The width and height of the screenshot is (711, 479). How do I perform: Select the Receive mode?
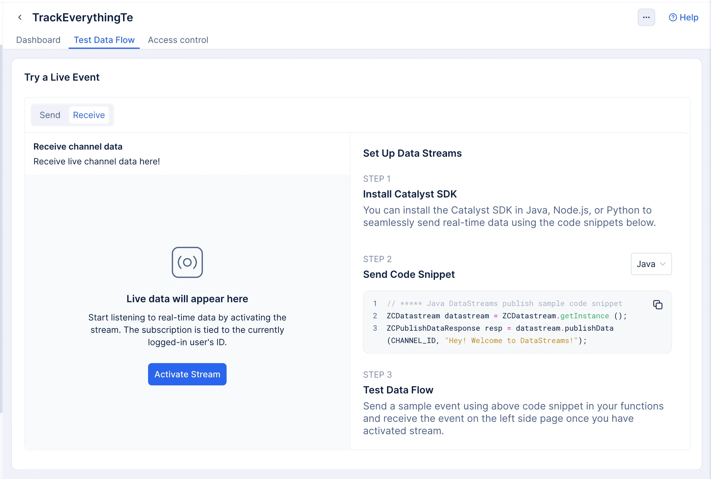coord(89,115)
